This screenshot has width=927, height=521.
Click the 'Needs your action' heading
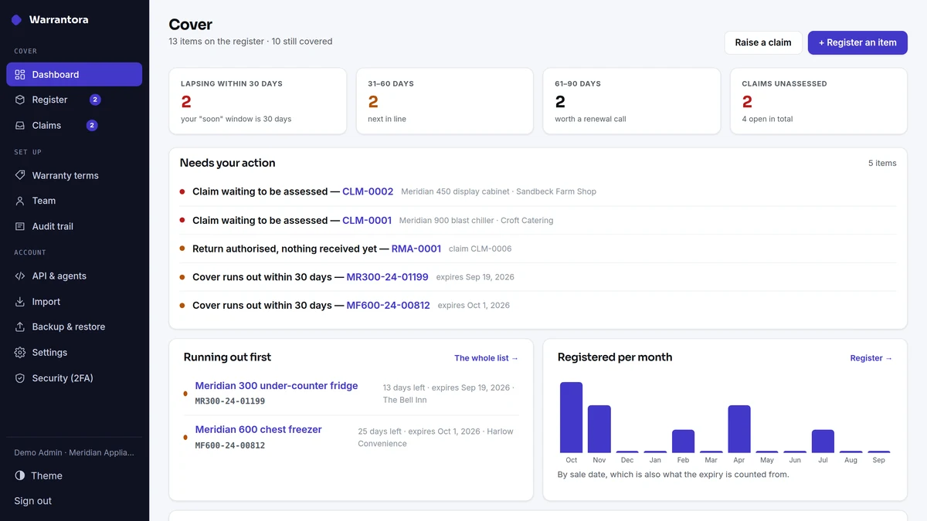coord(228,163)
